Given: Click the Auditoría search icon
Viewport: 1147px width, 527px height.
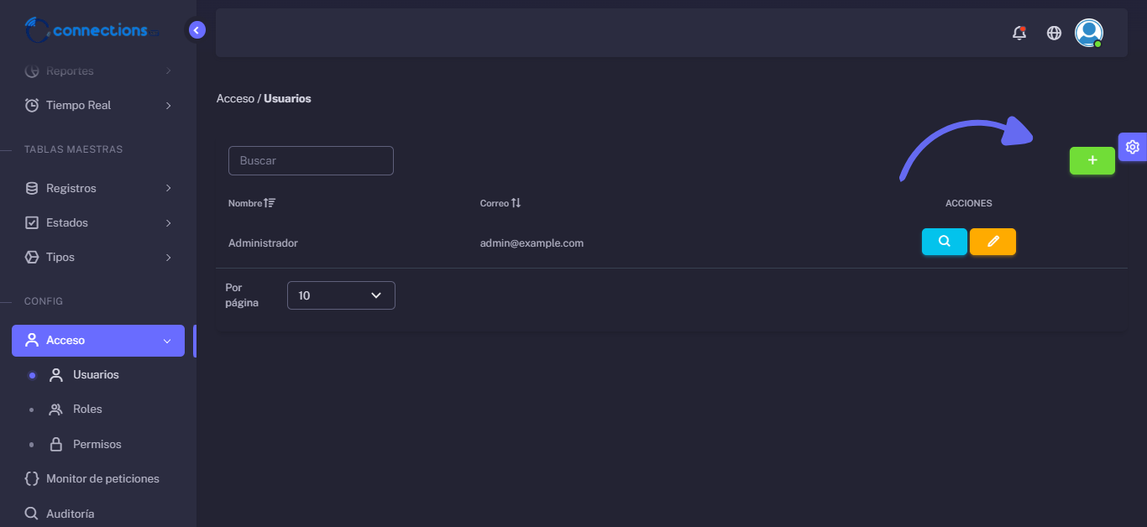Looking at the screenshot, I should click(32, 514).
